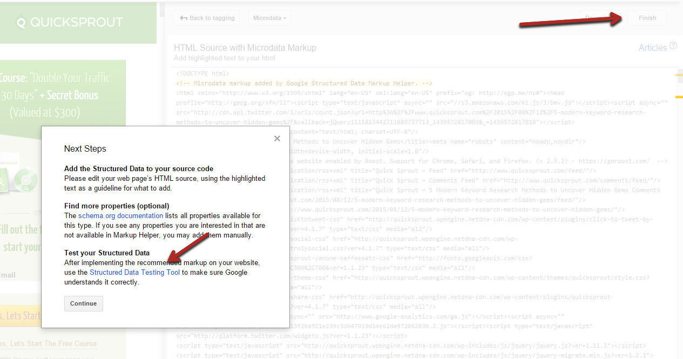Click the "<!DOCTYPE html>" source line
This screenshot has height=359, width=683.
(x=203, y=73)
